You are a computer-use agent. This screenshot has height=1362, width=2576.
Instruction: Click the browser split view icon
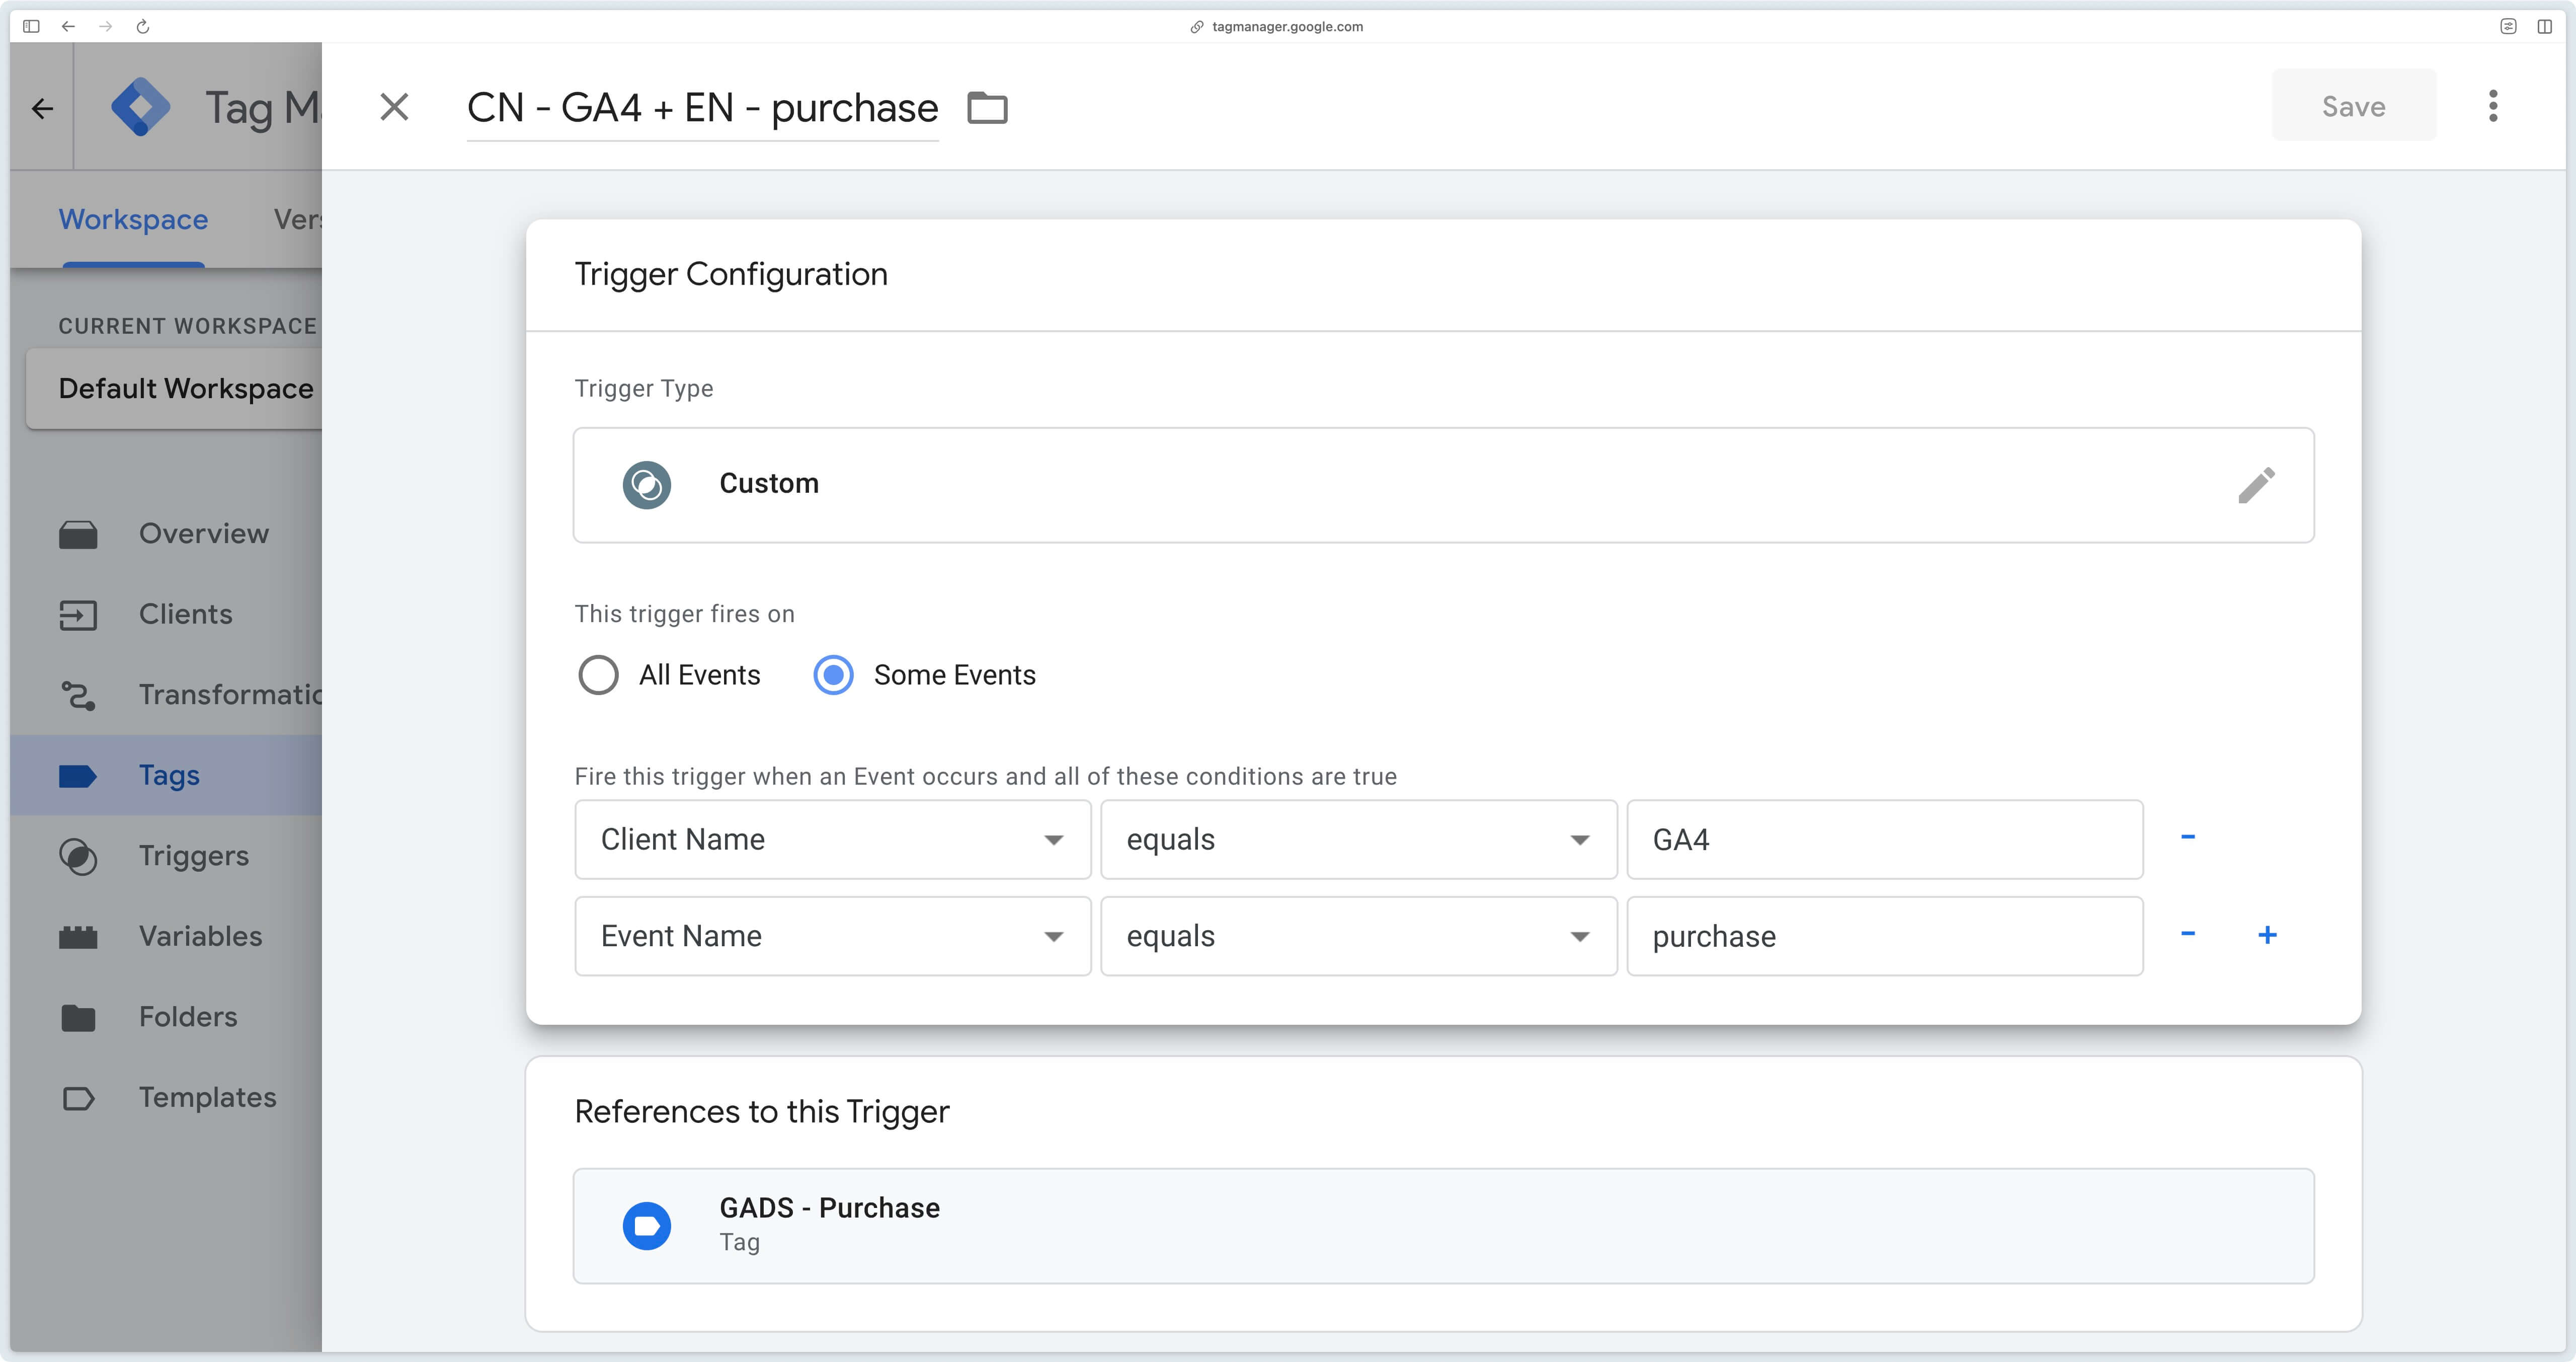coord(2544,26)
